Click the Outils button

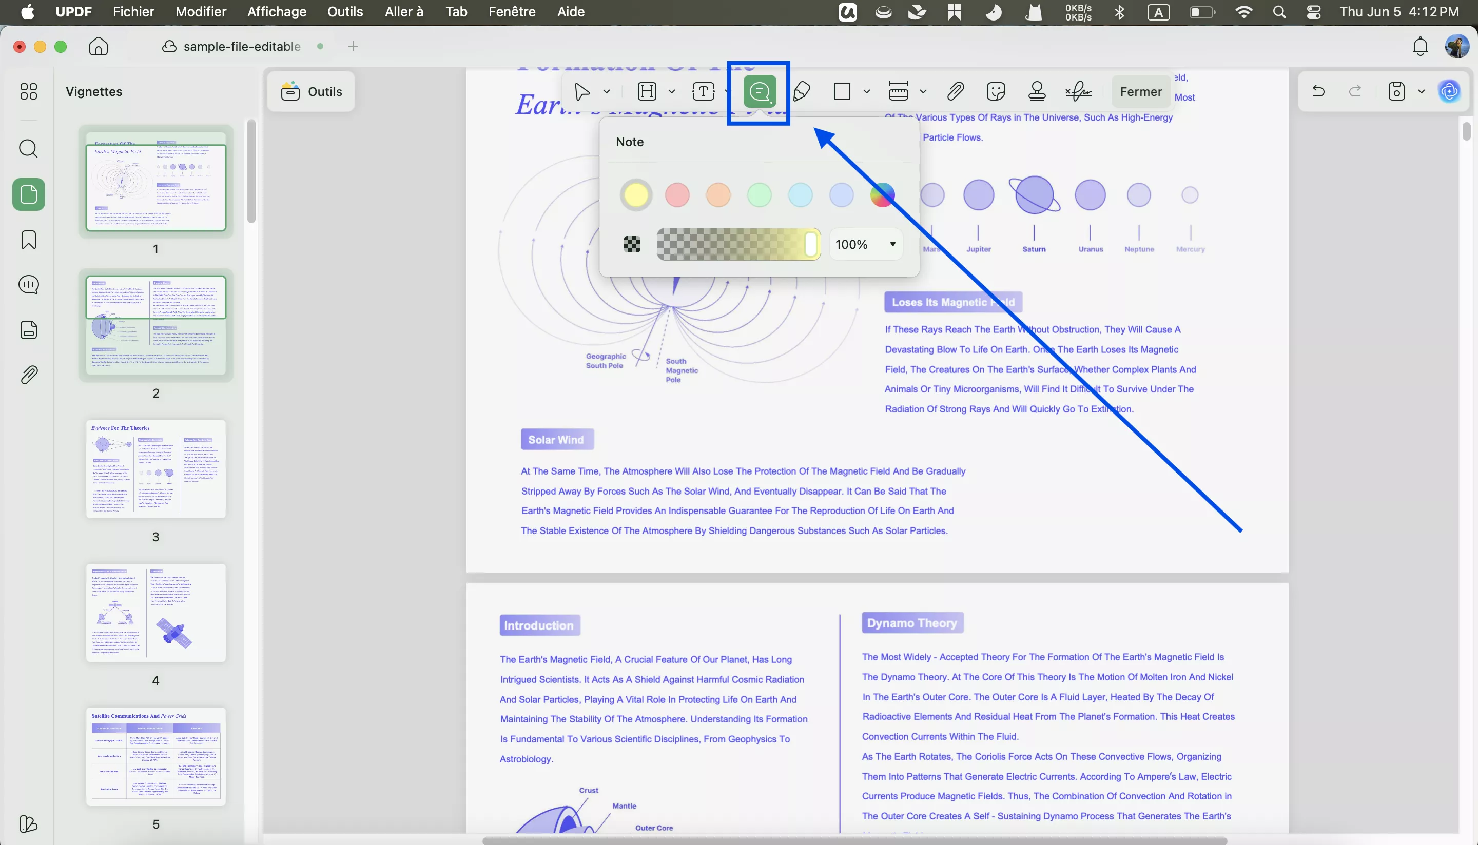coord(311,92)
